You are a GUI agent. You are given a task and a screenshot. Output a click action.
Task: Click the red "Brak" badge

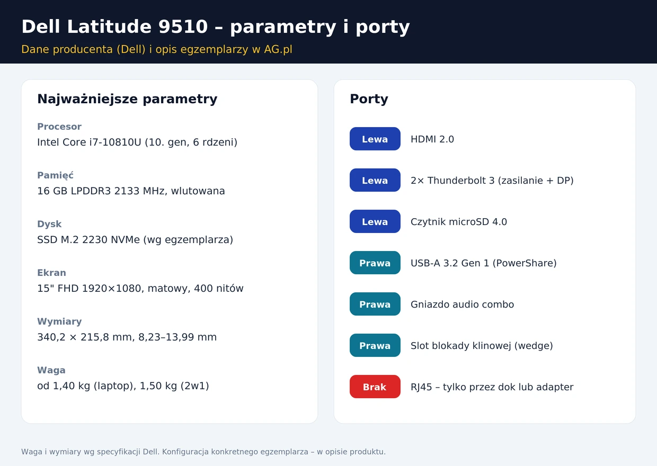click(x=375, y=387)
